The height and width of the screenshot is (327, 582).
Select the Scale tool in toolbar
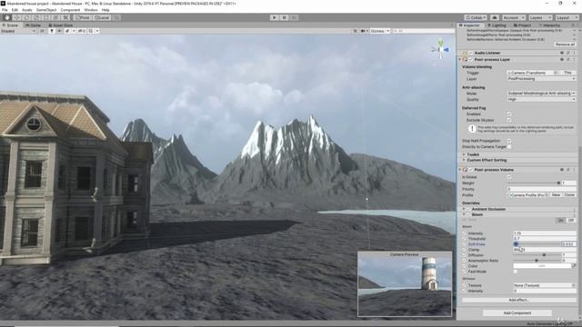coord(36,17)
